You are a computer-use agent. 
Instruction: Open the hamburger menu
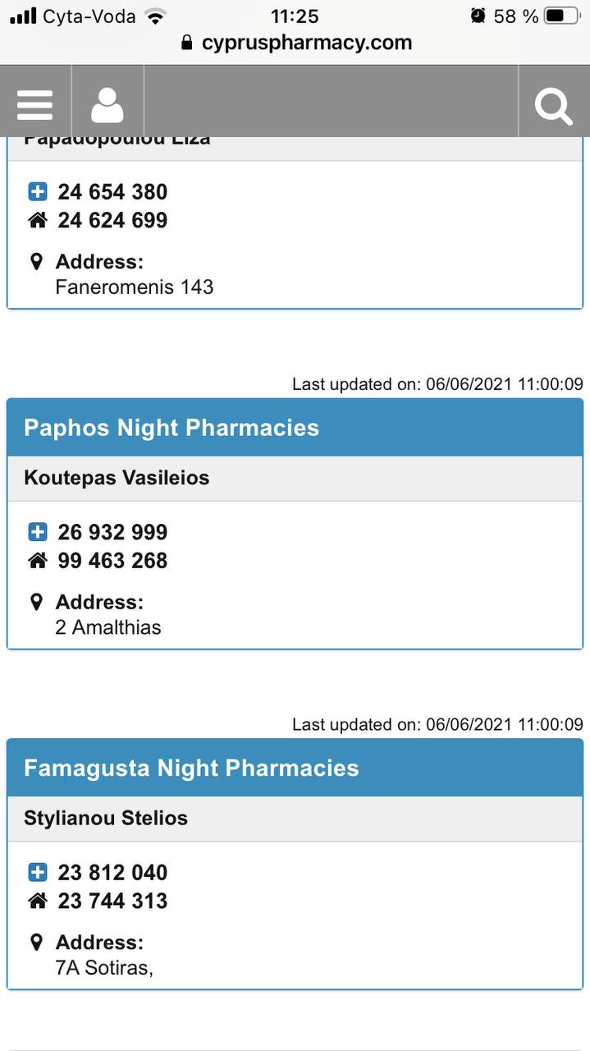pos(34,105)
